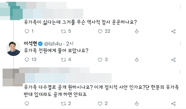Reply to the top tweet with 1 comment
This screenshot has width=186, height=109.
point(27,31)
